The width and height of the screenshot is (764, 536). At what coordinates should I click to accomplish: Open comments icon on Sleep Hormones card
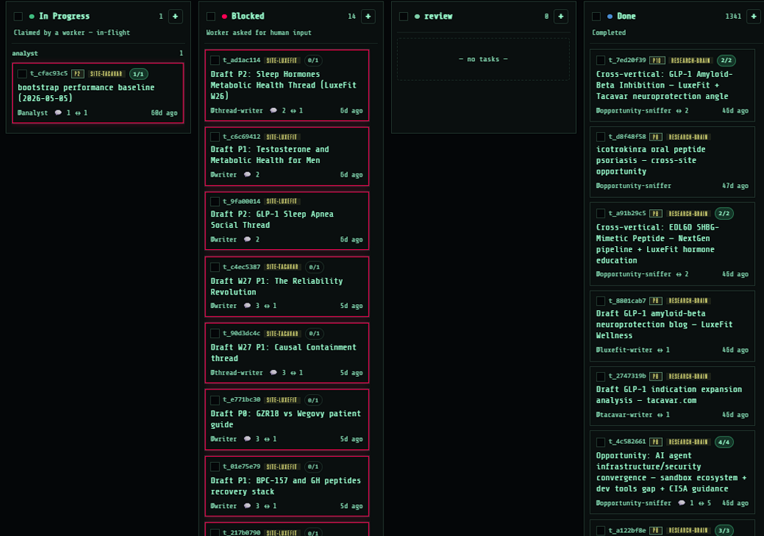[273, 111]
